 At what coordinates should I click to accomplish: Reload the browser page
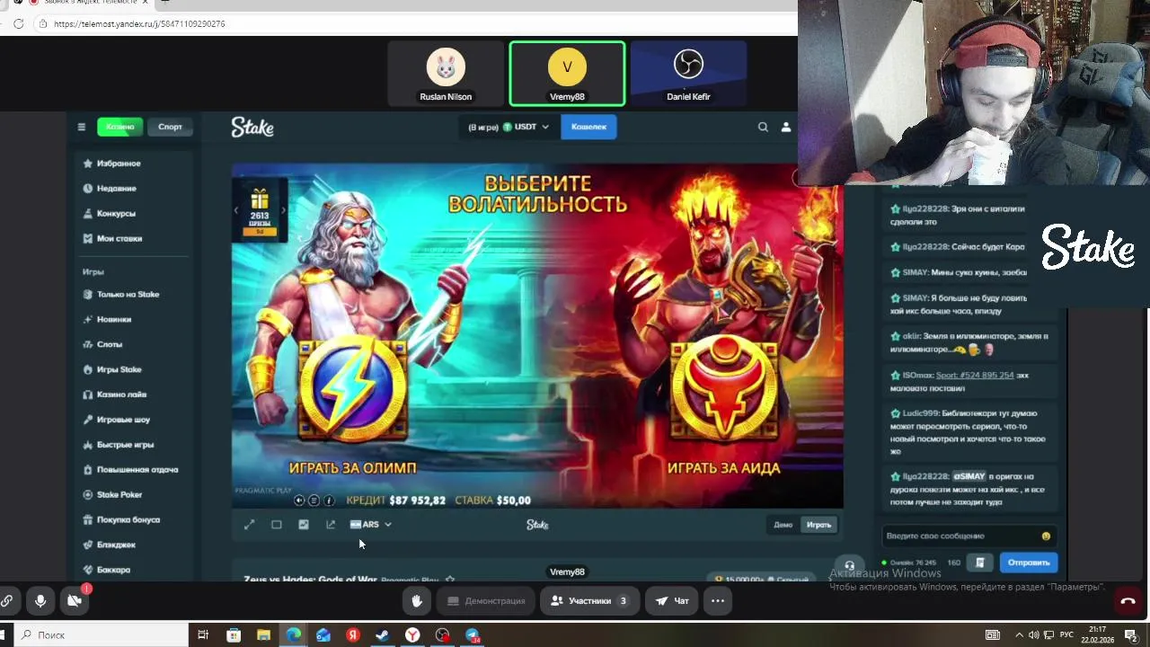coord(18,24)
